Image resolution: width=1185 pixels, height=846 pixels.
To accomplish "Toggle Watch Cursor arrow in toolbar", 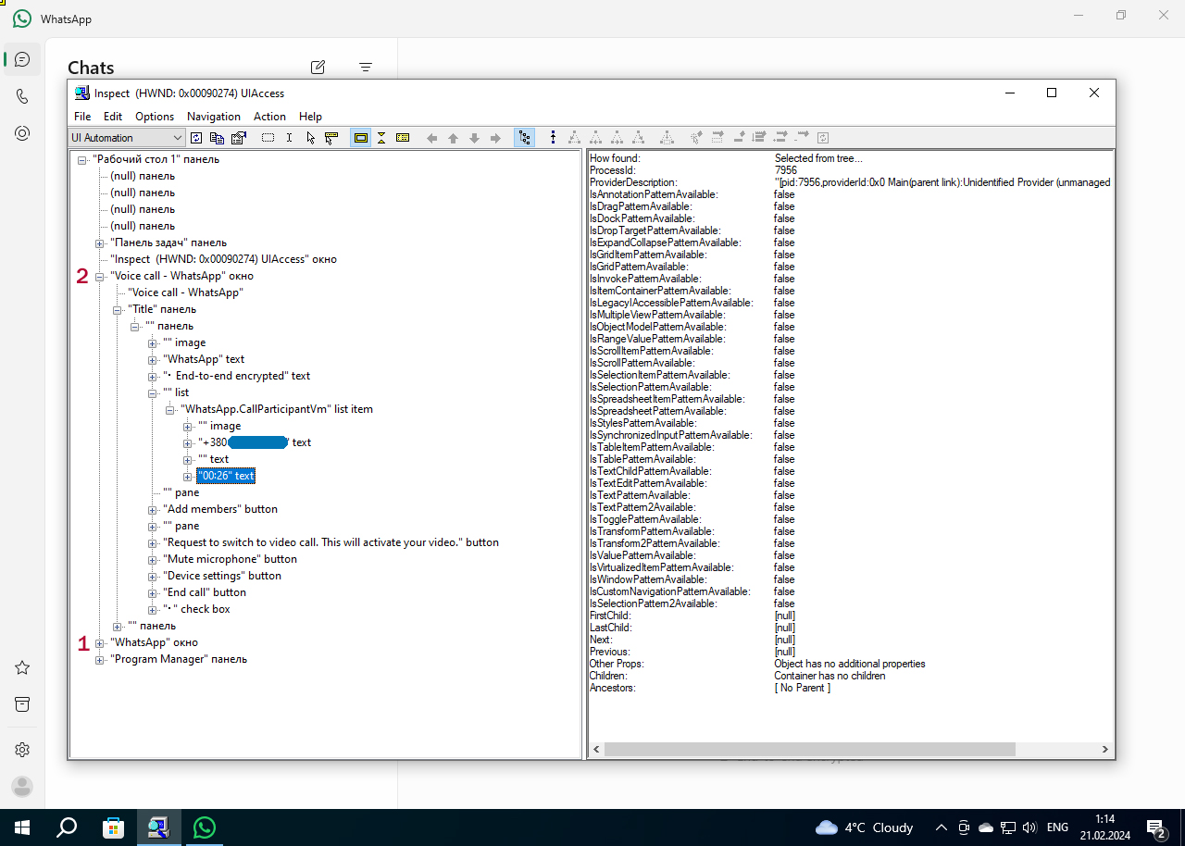I will (x=310, y=138).
